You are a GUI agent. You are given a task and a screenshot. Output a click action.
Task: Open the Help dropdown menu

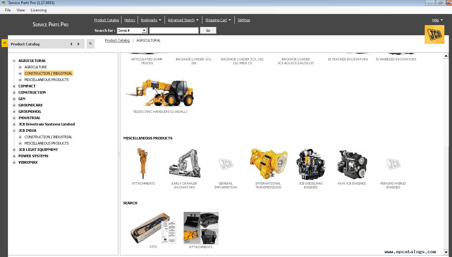tap(437, 20)
